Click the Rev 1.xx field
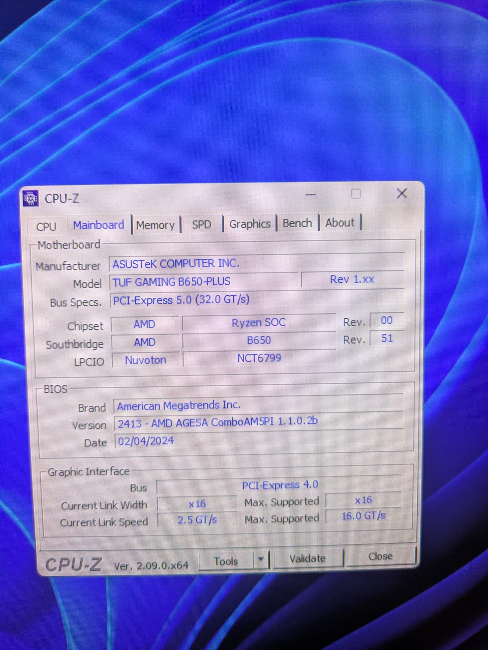 [x=352, y=280]
